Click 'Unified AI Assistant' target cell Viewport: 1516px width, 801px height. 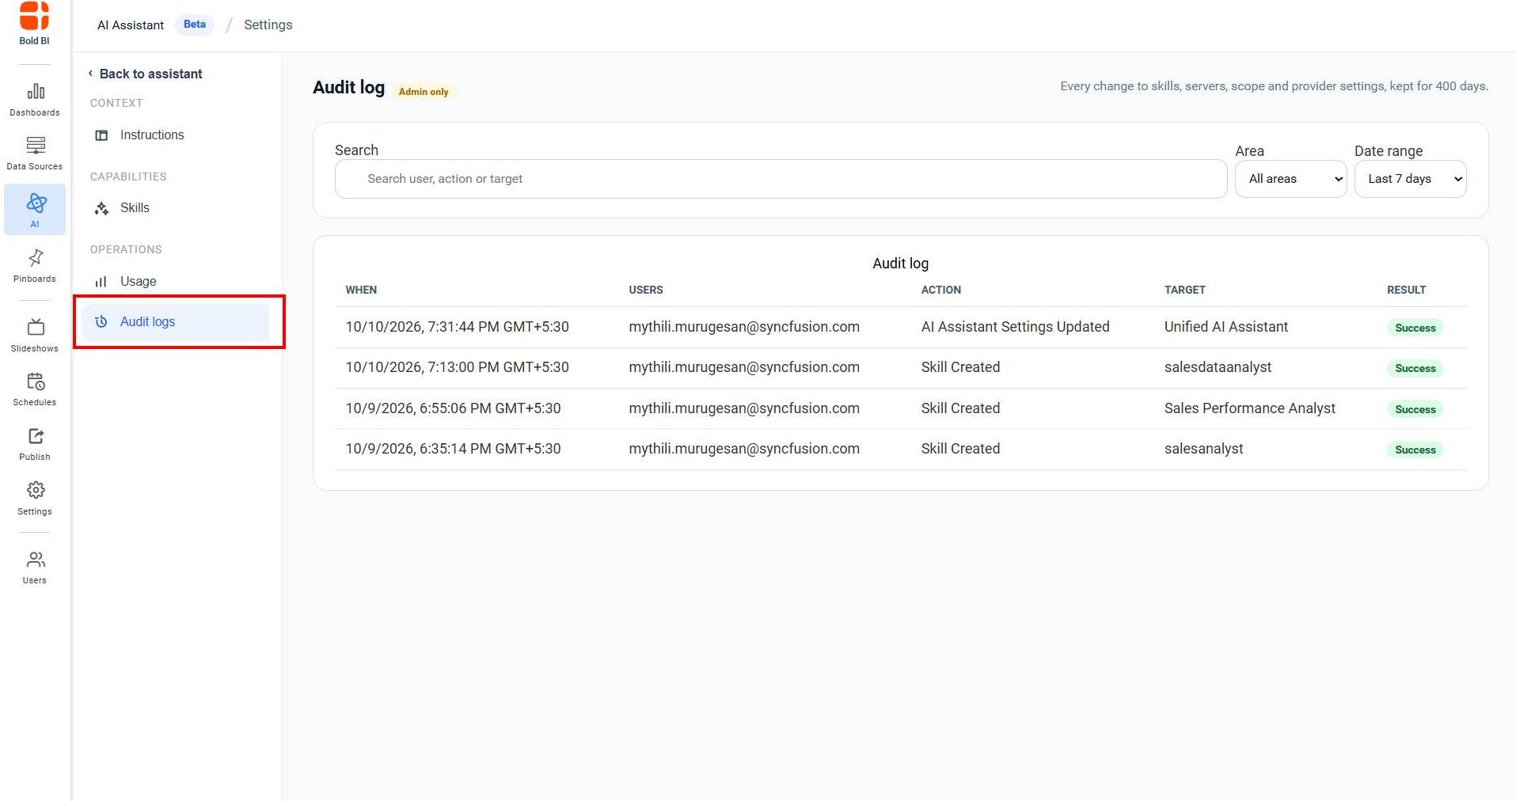click(x=1225, y=327)
